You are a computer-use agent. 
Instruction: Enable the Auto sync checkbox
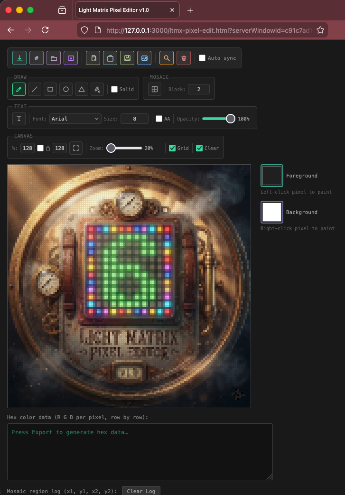202,58
